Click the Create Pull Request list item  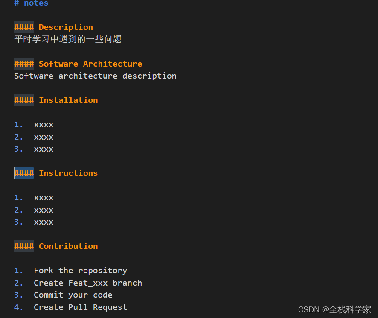point(80,307)
